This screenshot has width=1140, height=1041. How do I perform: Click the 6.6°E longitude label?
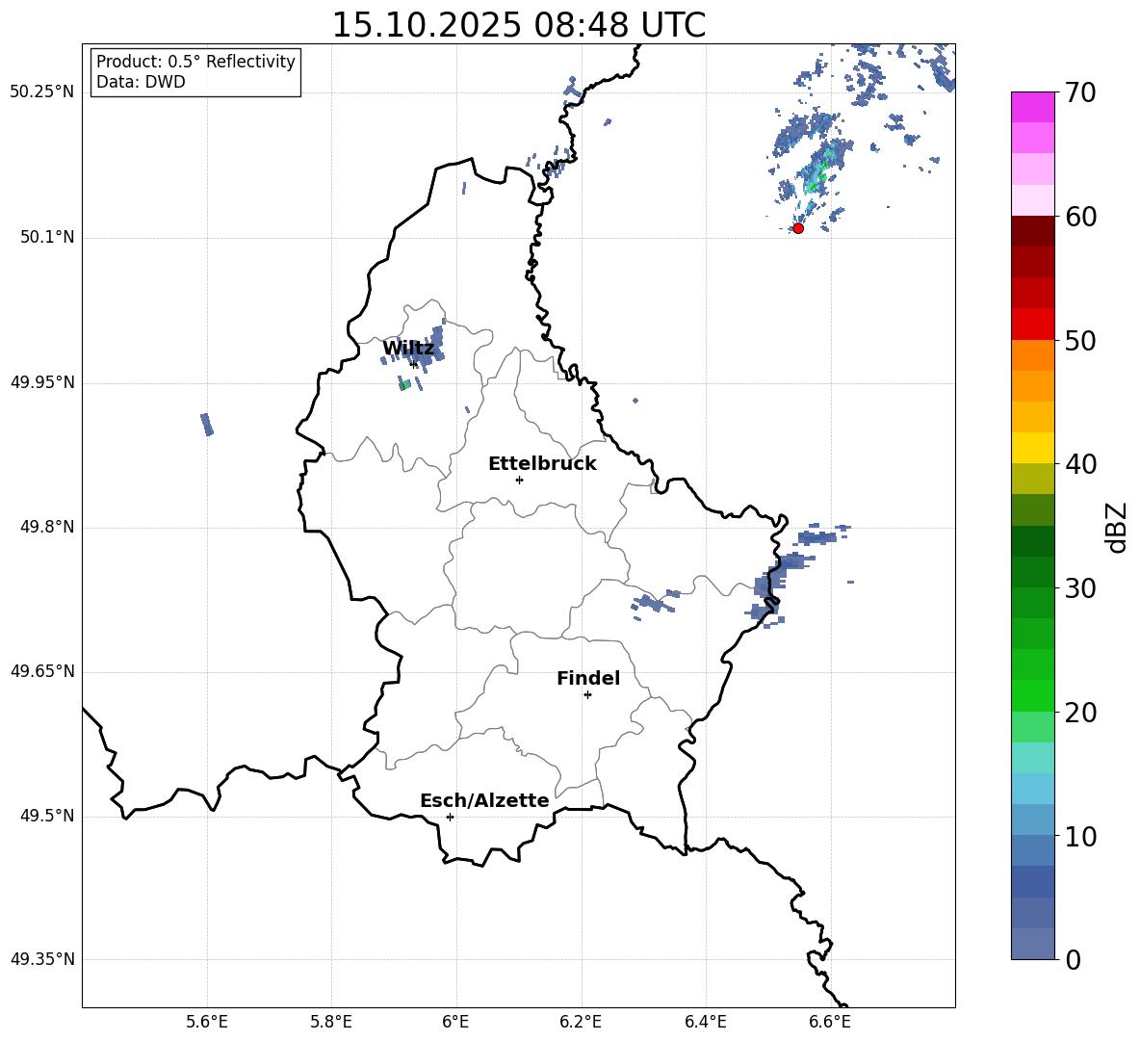(830, 1022)
